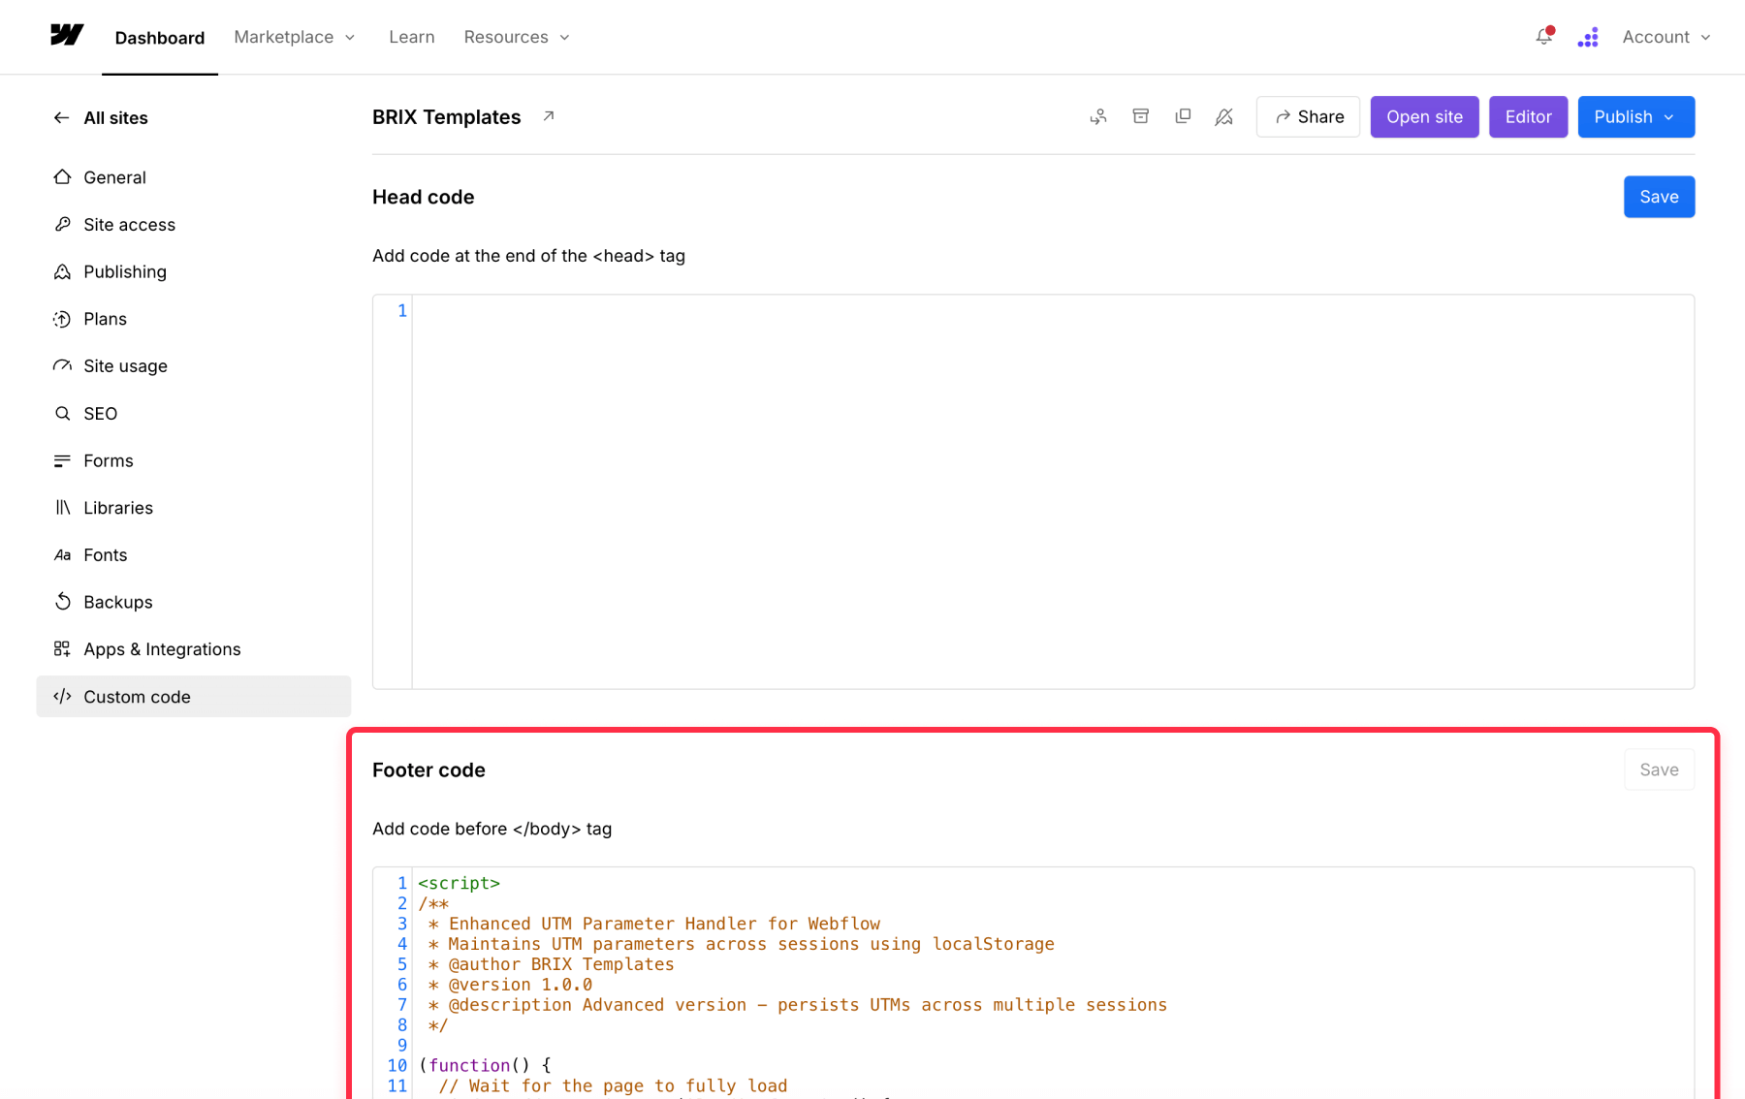Open SEO via magnifier icon

click(63, 413)
